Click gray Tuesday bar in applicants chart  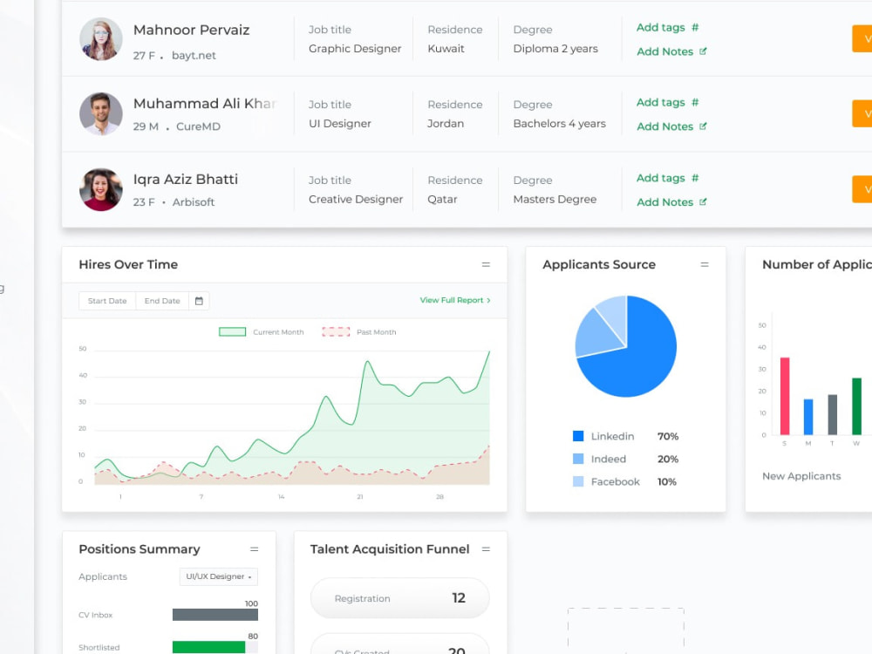pos(833,414)
